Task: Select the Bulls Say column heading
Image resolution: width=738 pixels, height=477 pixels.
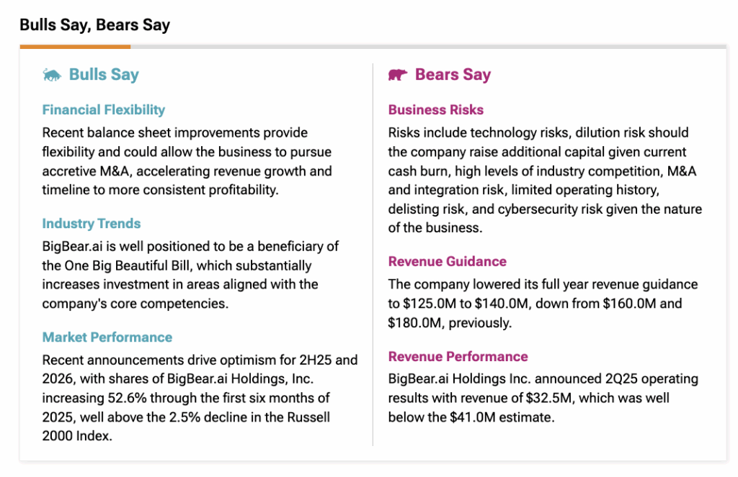Action: coord(104,75)
